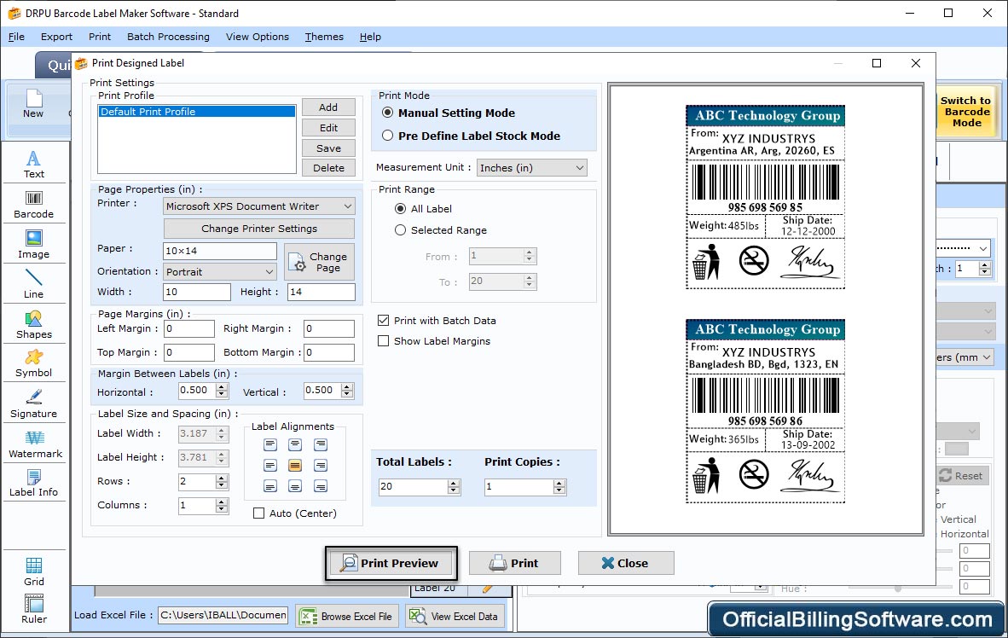
Task: Enable Show Label Margins checkbox
Action: coord(383,341)
